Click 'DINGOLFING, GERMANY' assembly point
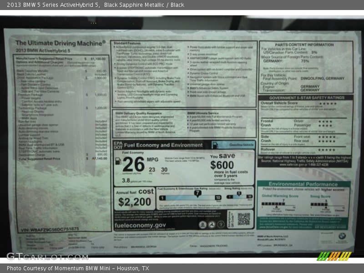Screen dimensions: 364x273 (x=323, y=78)
